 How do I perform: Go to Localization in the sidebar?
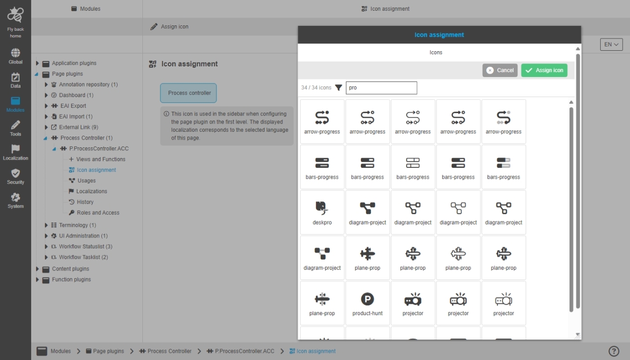click(16, 152)
